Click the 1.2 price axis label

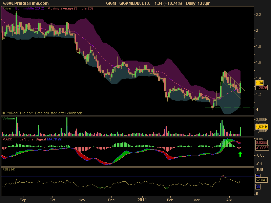pyautogui.click(x=258, y=94)
